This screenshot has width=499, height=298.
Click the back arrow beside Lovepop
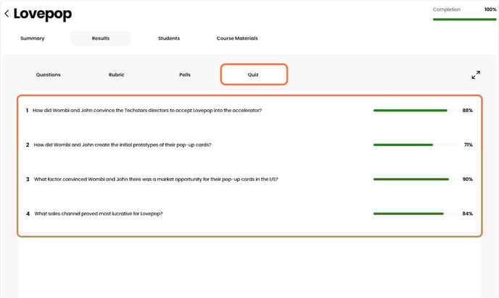point(7,14)
